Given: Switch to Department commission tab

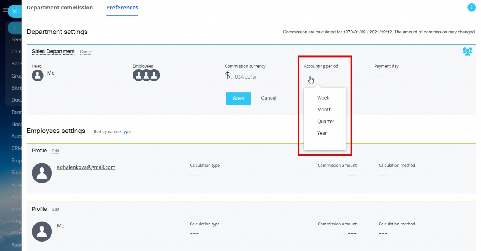Looking at the screenshot, I should point(60,8).
